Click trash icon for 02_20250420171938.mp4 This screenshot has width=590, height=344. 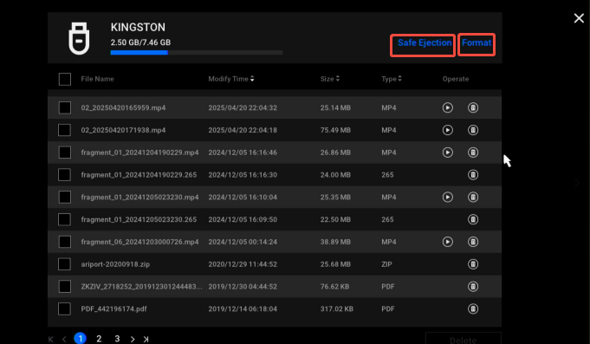click(x=473, y=130)
